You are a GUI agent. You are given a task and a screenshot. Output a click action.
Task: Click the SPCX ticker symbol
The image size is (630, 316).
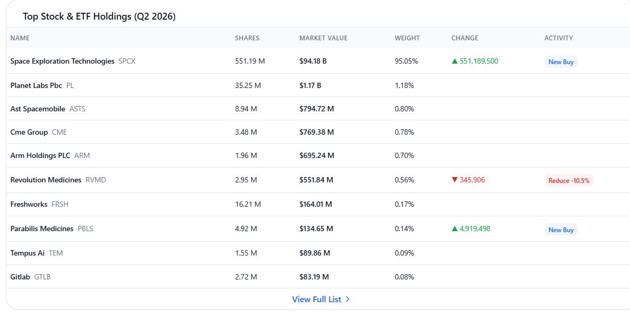(x=127, y=61)
